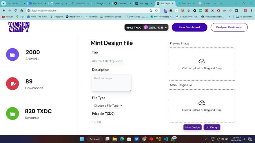Open Visual Studio Code from the taskbar
Image resolution: width=255 pixels, height=143 pixels.
[x=165, y=139]
